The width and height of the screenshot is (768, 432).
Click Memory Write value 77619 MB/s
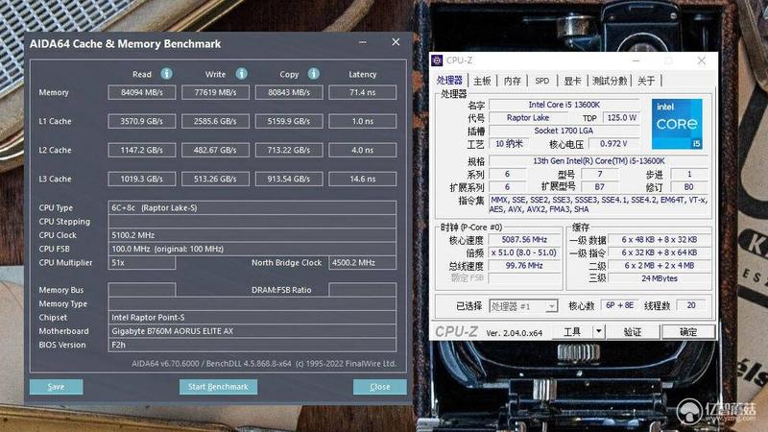coord(215,92)
